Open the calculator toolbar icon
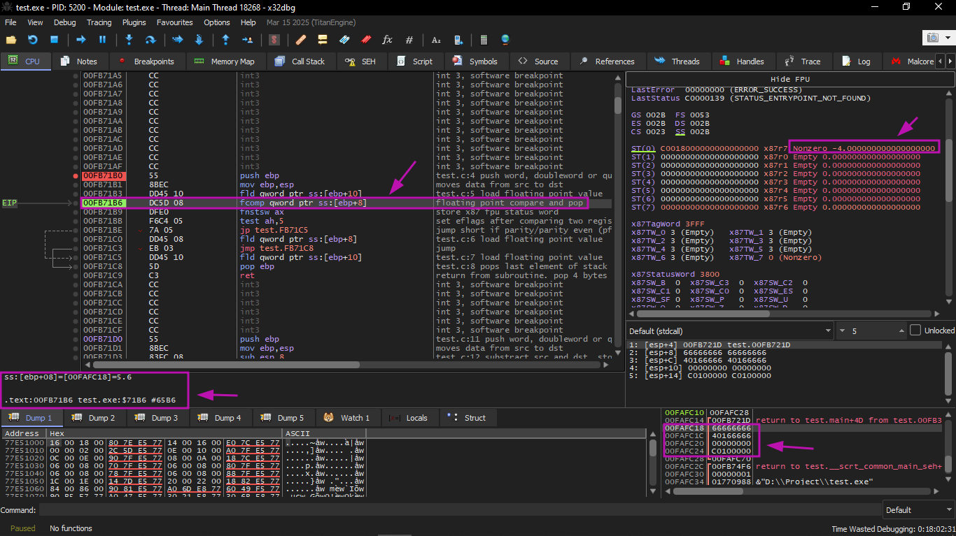Screen dimensions: 956x536 point(484,40)
